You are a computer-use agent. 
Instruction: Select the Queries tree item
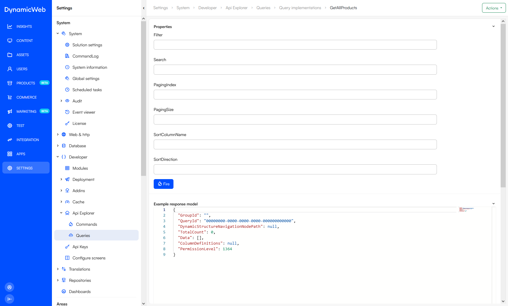coord(96,235)
